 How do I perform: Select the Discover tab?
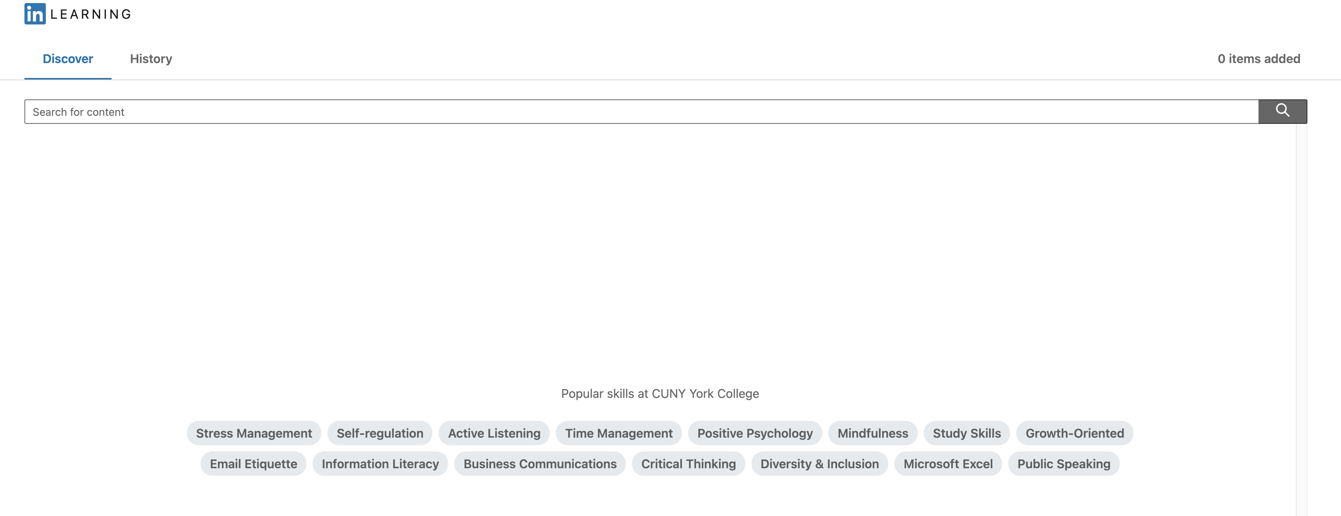click(68, 59)
